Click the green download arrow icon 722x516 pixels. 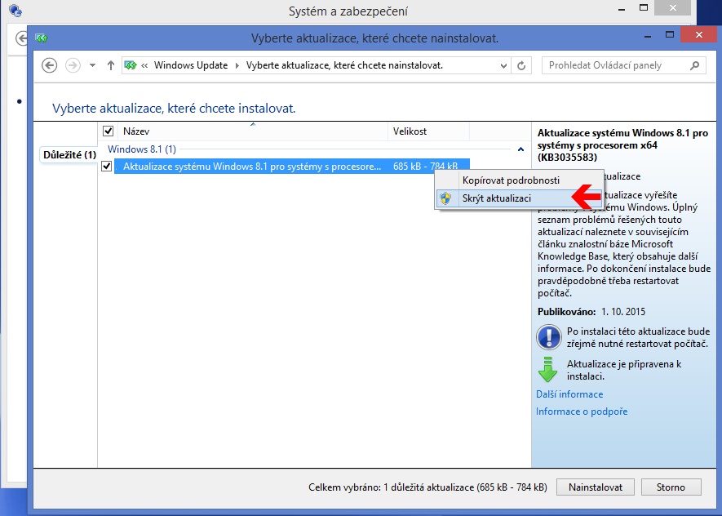click(547, 370)
